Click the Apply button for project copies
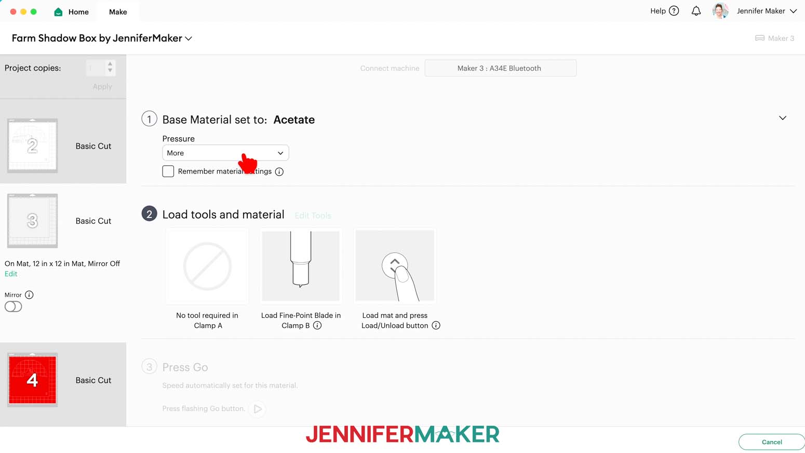This screenshot has height=453, width=805. 102,87
